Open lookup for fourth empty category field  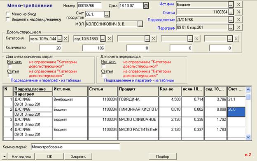pyautogui.click(x=190, y=39)
